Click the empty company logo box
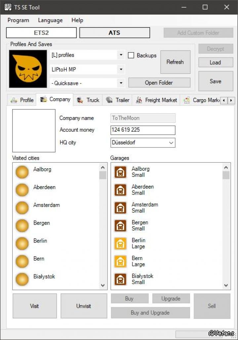 34,131
